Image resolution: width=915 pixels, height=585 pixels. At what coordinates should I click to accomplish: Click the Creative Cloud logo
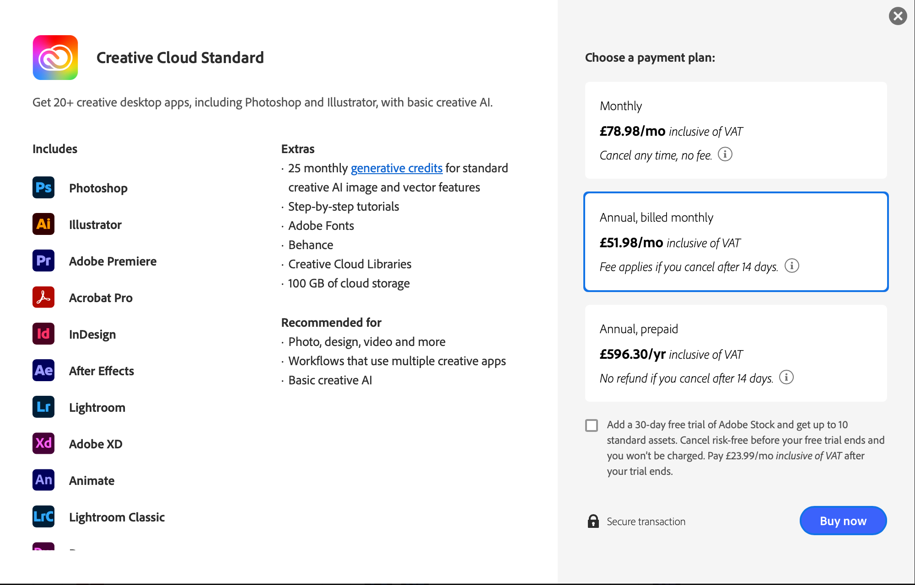pyautogui.click(x=55, y=58)
